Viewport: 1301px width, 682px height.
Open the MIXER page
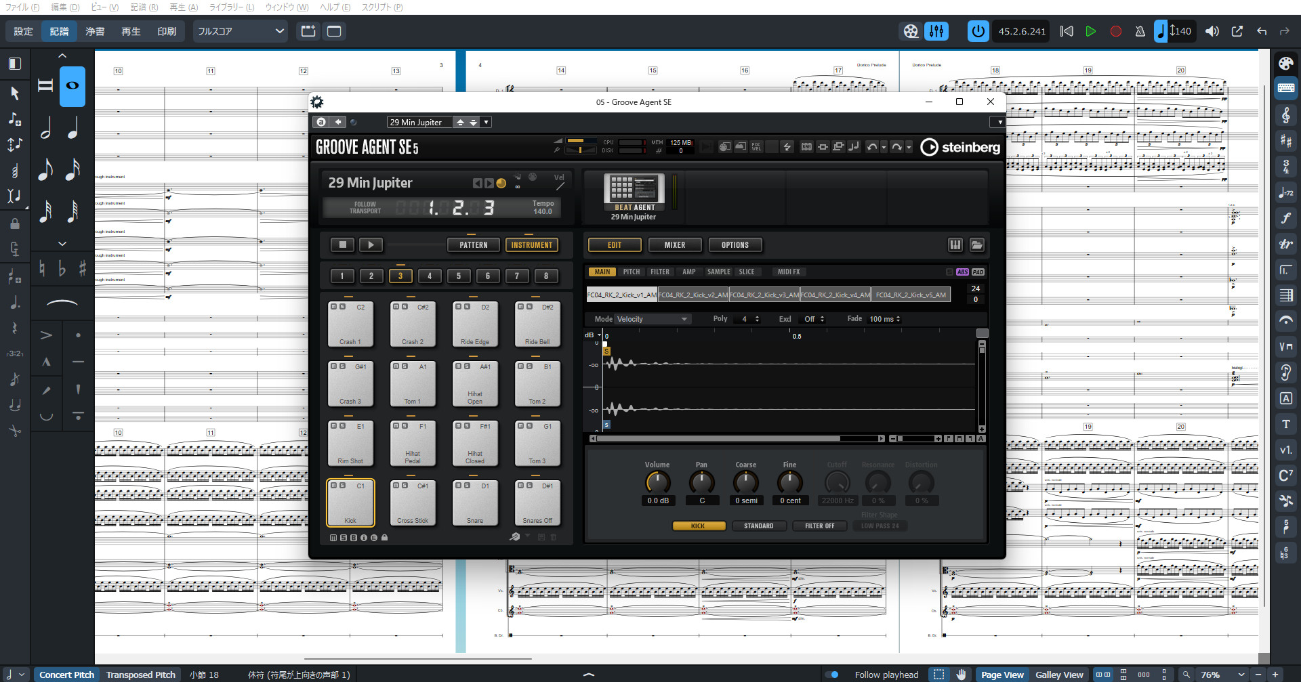[675, 245]
